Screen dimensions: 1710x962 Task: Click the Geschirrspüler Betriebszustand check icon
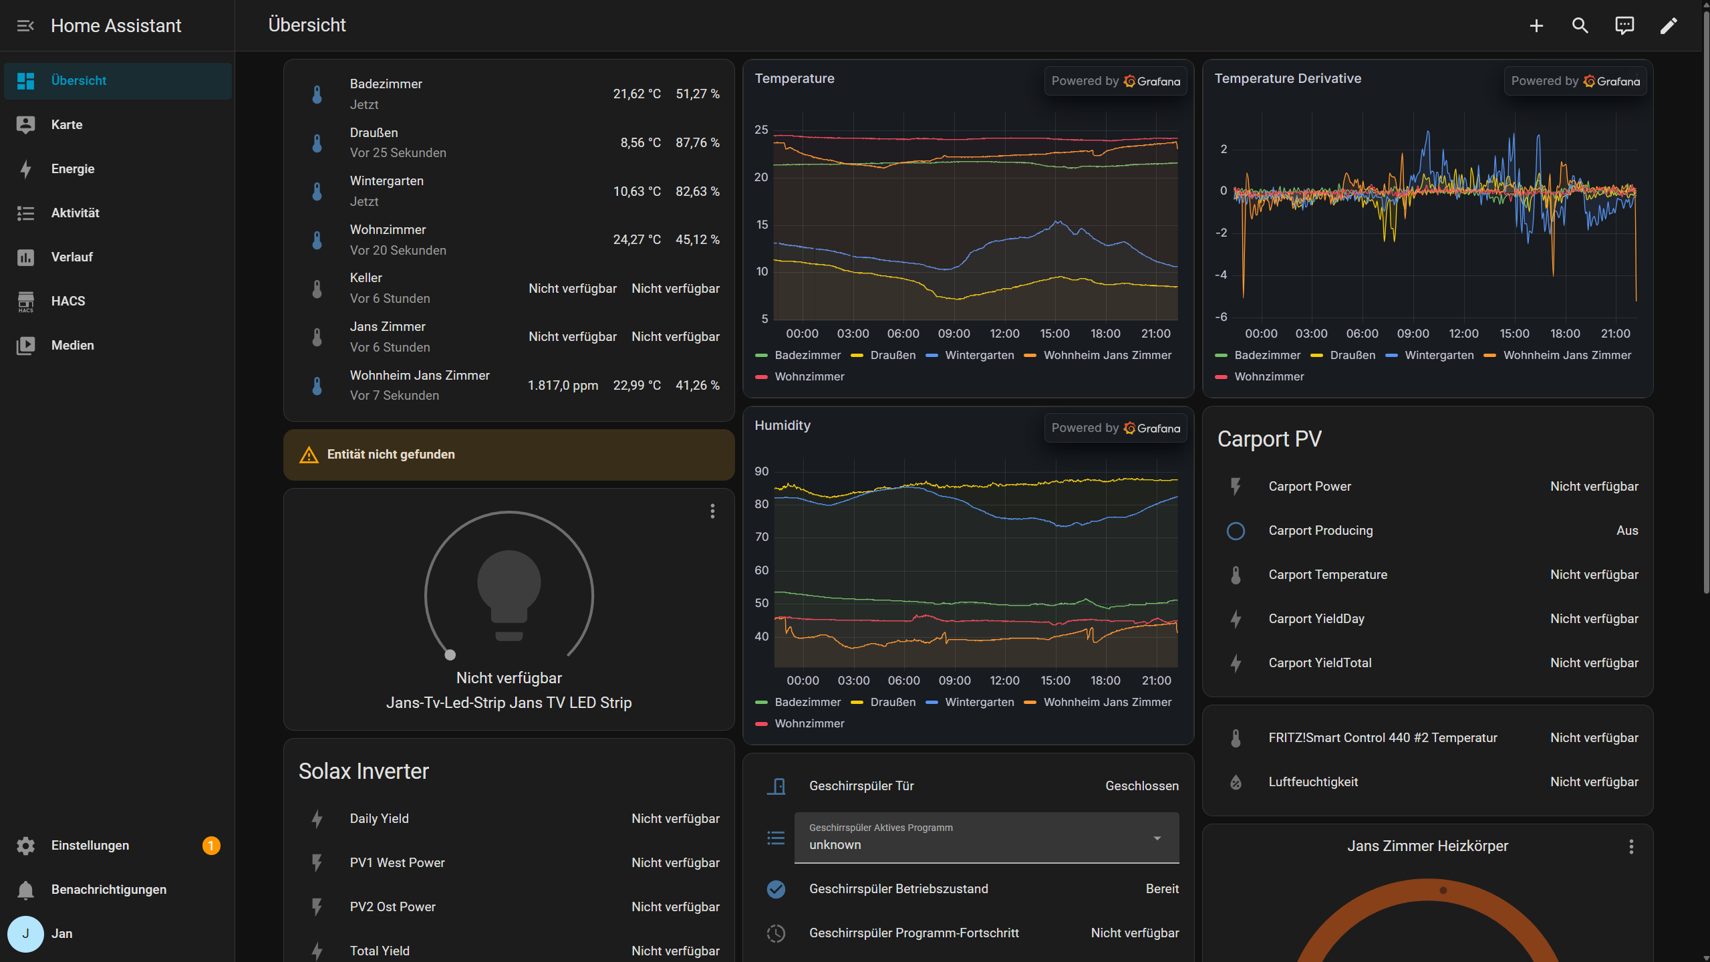point(776,889)
